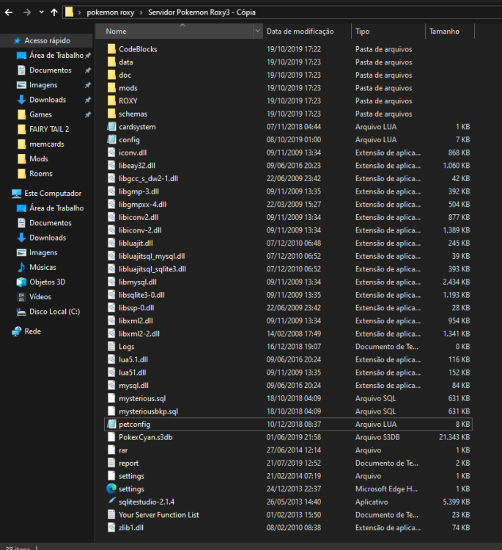Expand path chevron after pokemon roxy
The image size is (502, 550).
(x=141, y=12)
